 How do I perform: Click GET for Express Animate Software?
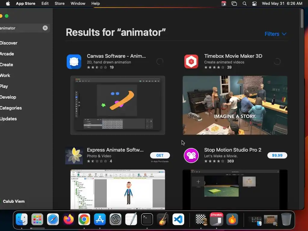[160, 156]
